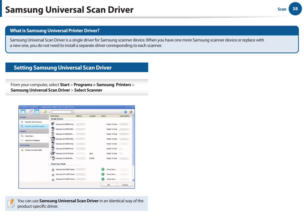
Task: Click green power icon for CLX-8385X Series
Action: point(103,169)
